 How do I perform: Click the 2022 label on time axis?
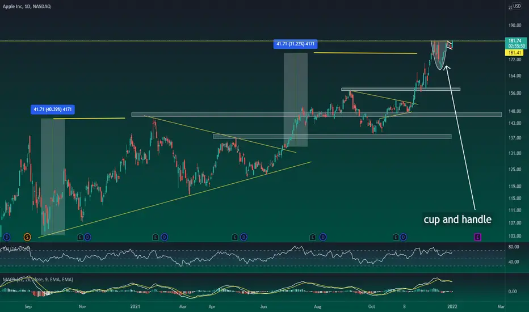tap(452, 306)
